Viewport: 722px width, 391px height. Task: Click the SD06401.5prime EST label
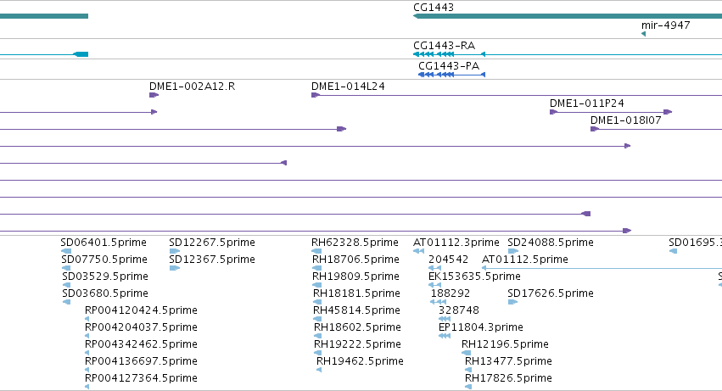pos(104,243)
